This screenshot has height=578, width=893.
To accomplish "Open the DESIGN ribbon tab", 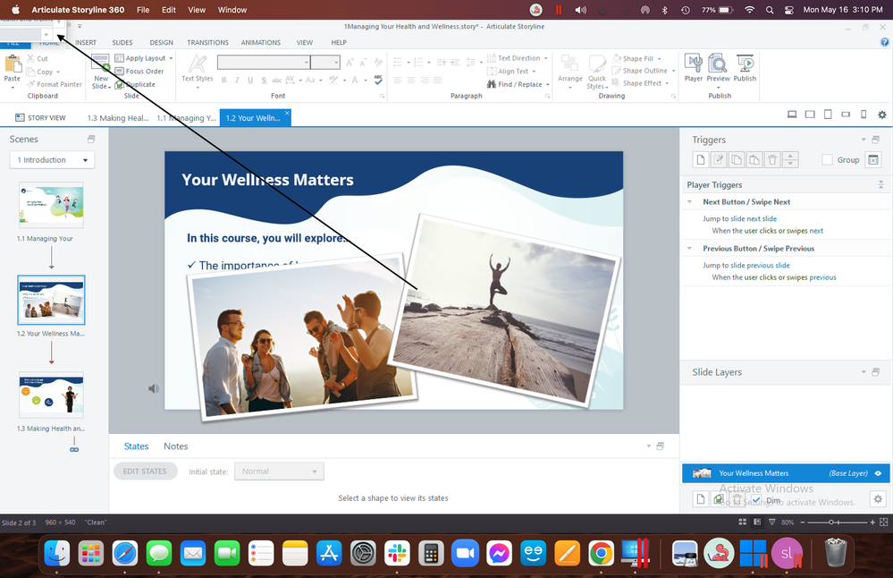I will point(161,42).
